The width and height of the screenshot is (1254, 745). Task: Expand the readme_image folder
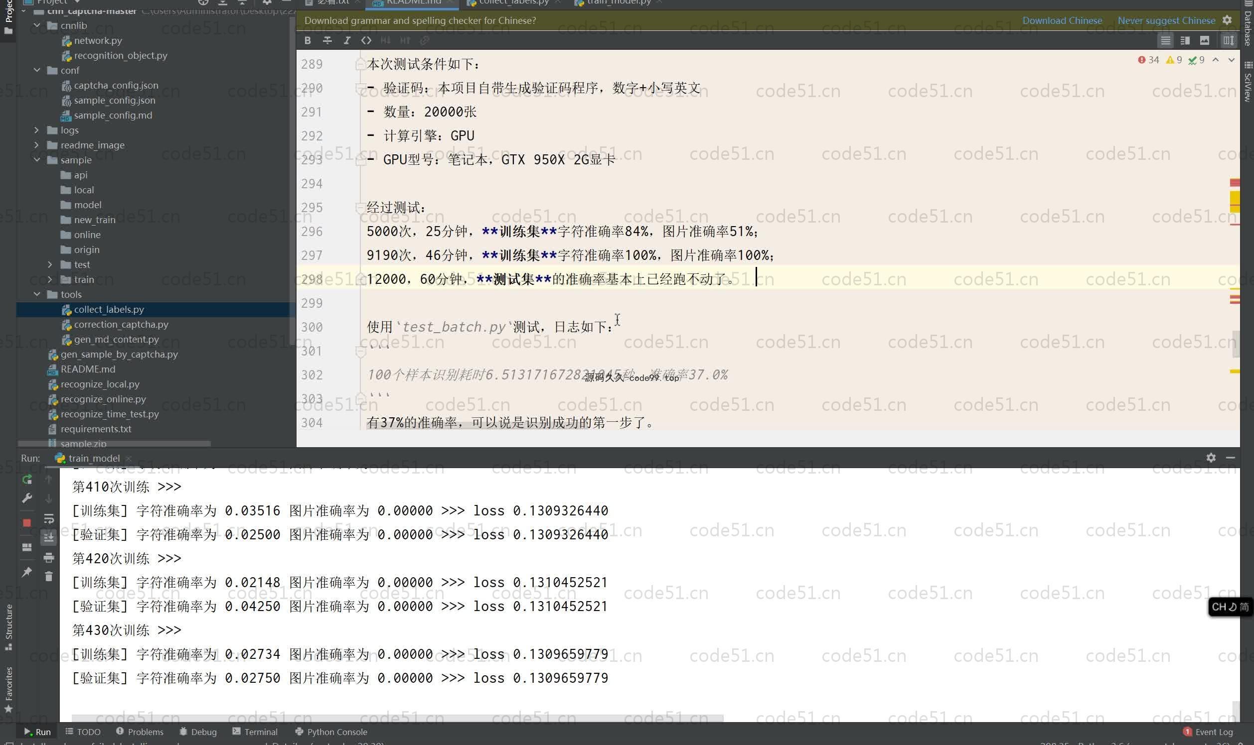[37, 144]
